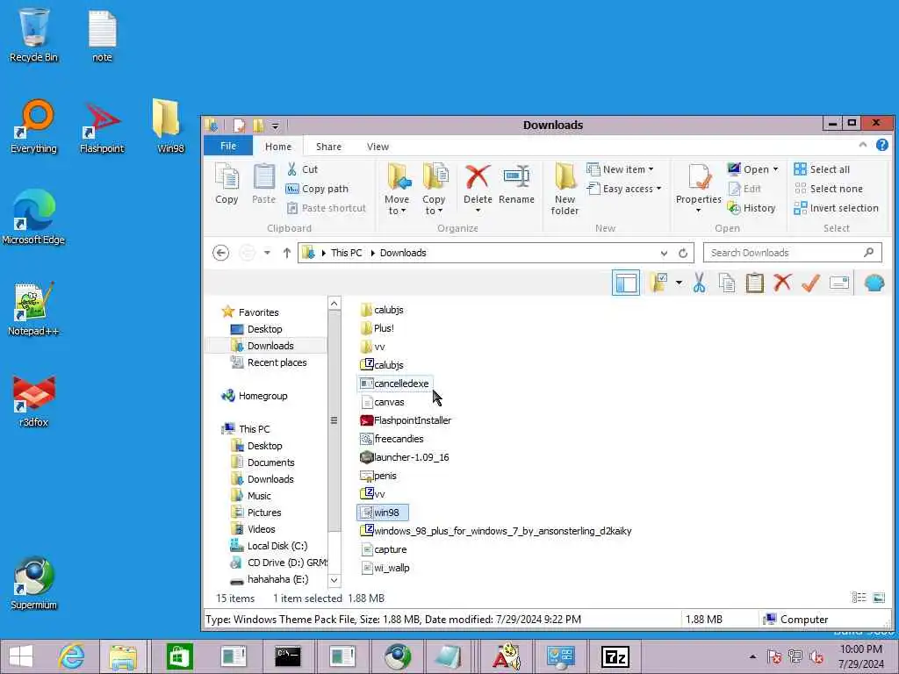
Task: Click Select all
Action: pos(822,169)
